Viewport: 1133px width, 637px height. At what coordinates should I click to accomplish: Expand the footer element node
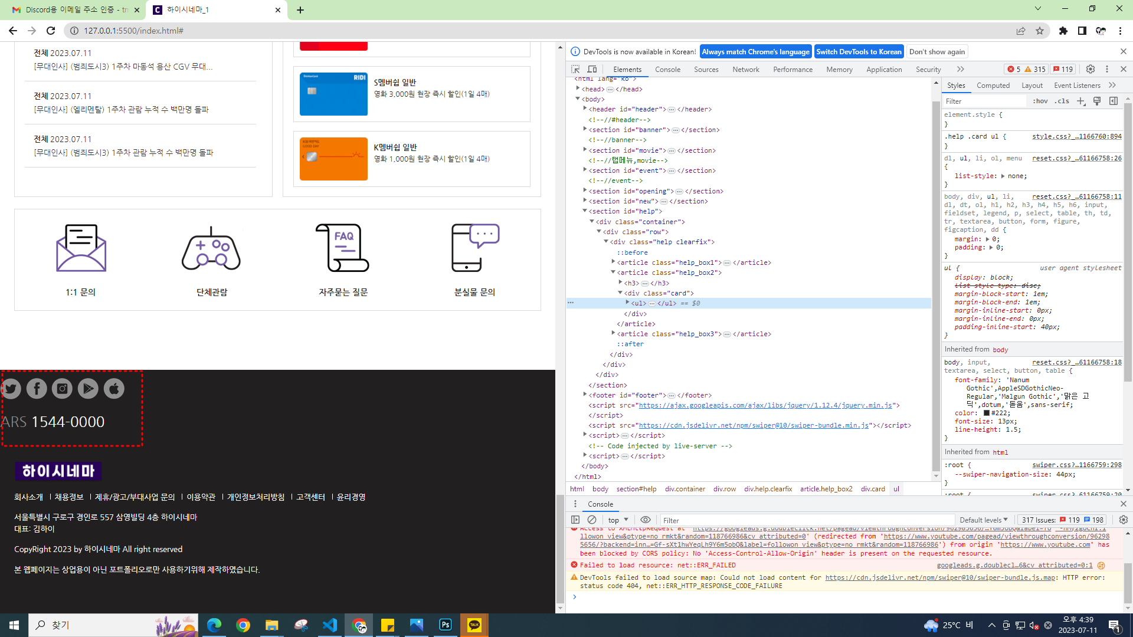[x=585, y=395]
